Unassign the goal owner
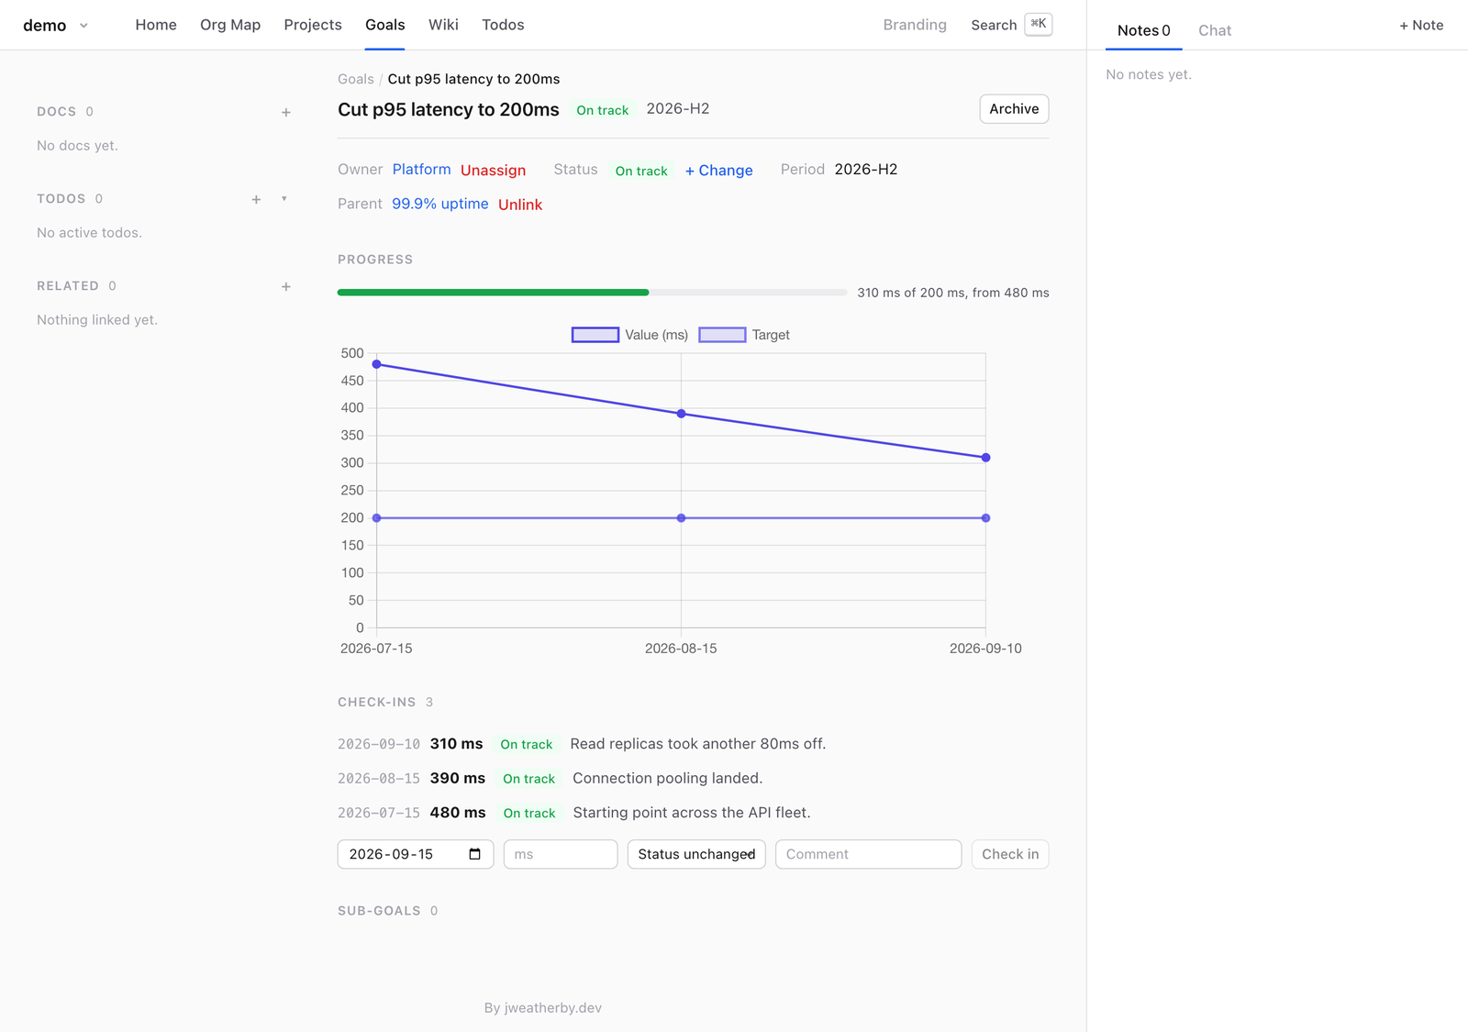The width and height of the screenshot is (1468, 1032). coord(493,171)
